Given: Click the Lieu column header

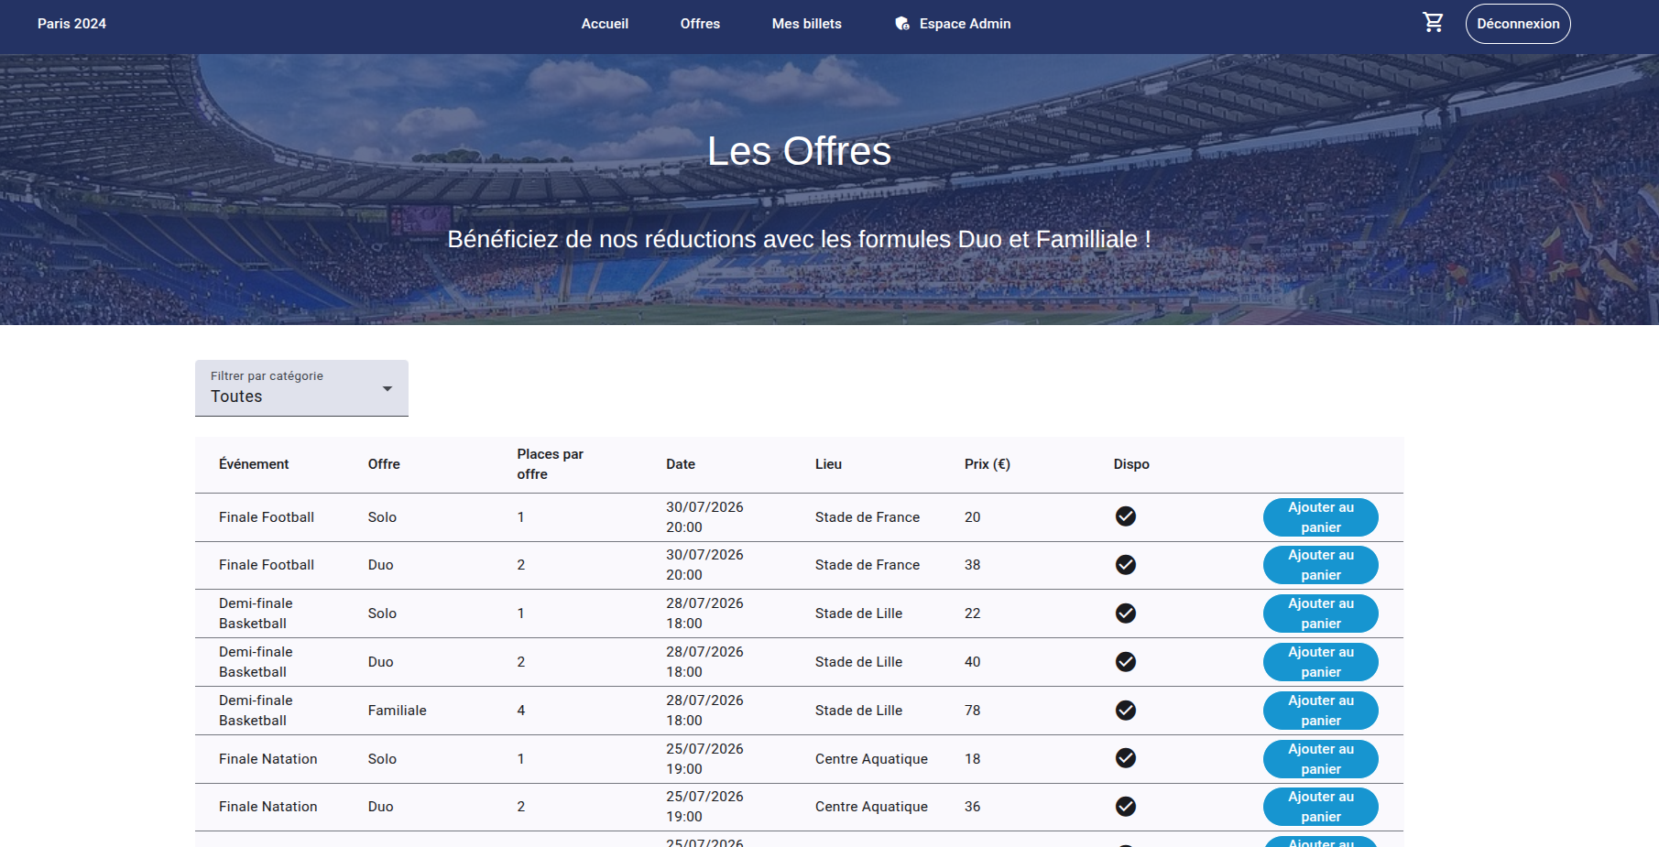Looking at the screenshot, I should pyautogui.click(x=828, y=464).
